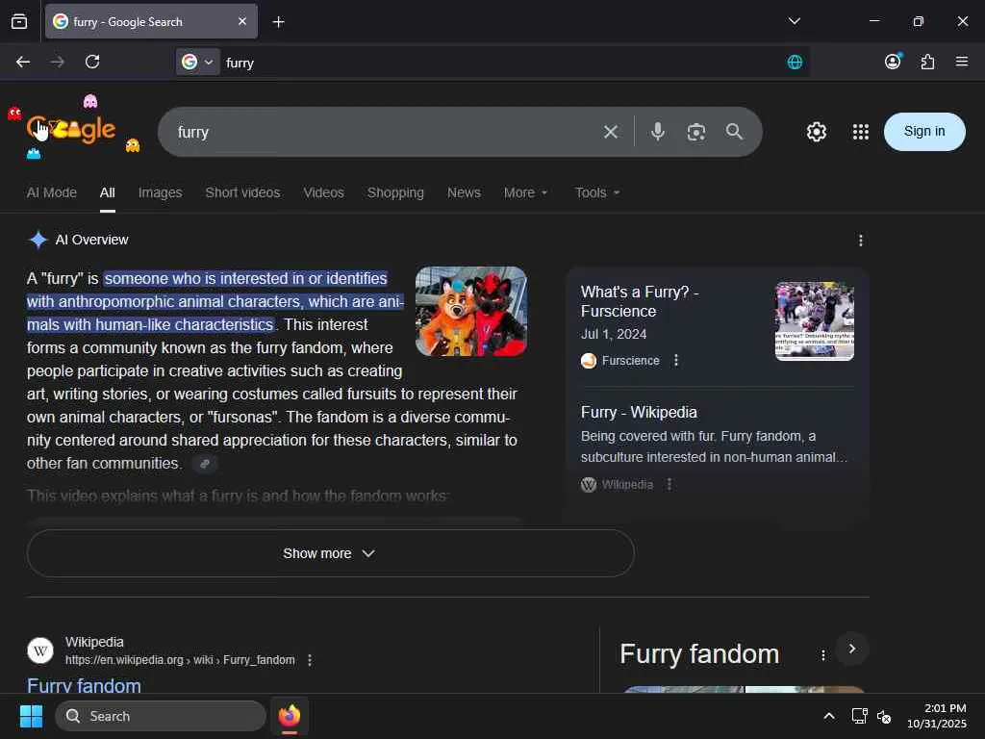Go back to previous page
Image resolution: width=985 pixels, height=739 pixels.
23,62
